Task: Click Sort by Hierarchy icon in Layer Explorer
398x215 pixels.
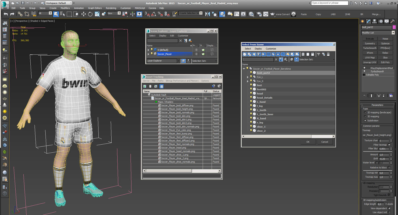Action: pyautogui.click(x=188, y=61)
